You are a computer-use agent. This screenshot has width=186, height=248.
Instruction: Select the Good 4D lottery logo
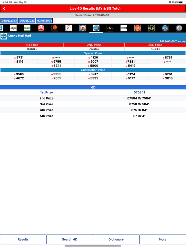click(124, 28)
